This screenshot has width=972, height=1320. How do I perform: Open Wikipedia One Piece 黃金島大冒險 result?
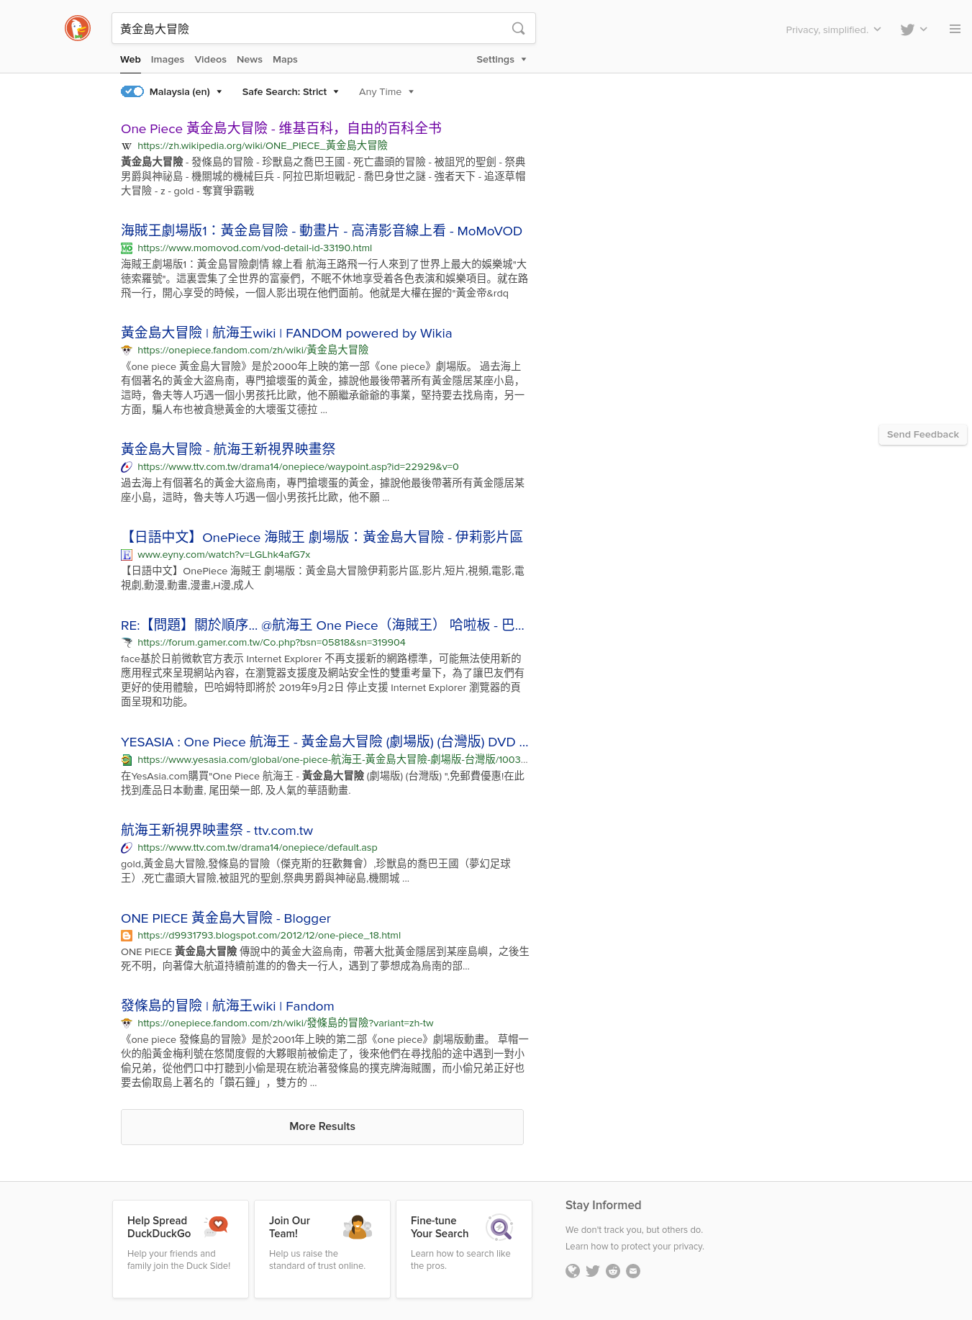point(281,129)
